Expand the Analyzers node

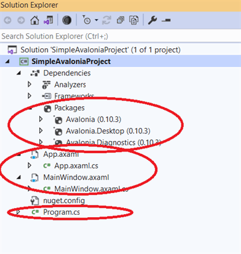[x=30, y=84]
